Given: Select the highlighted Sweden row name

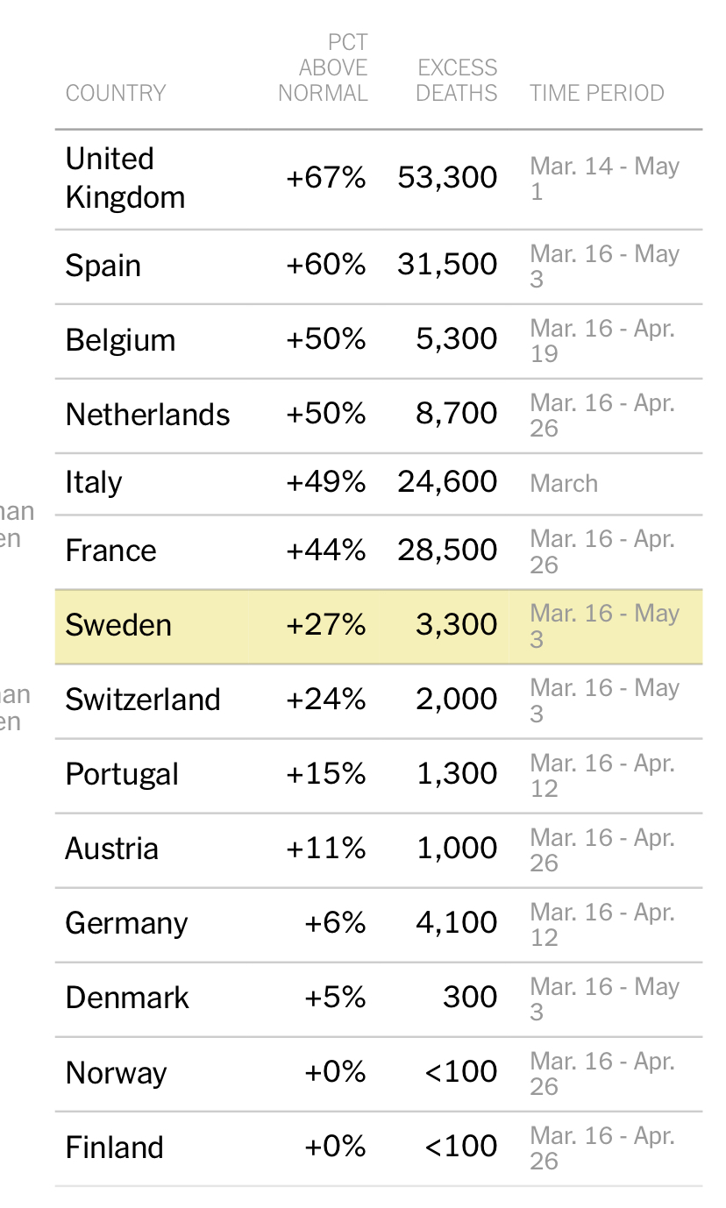Looking at the screenshot, I should (118, 625).
